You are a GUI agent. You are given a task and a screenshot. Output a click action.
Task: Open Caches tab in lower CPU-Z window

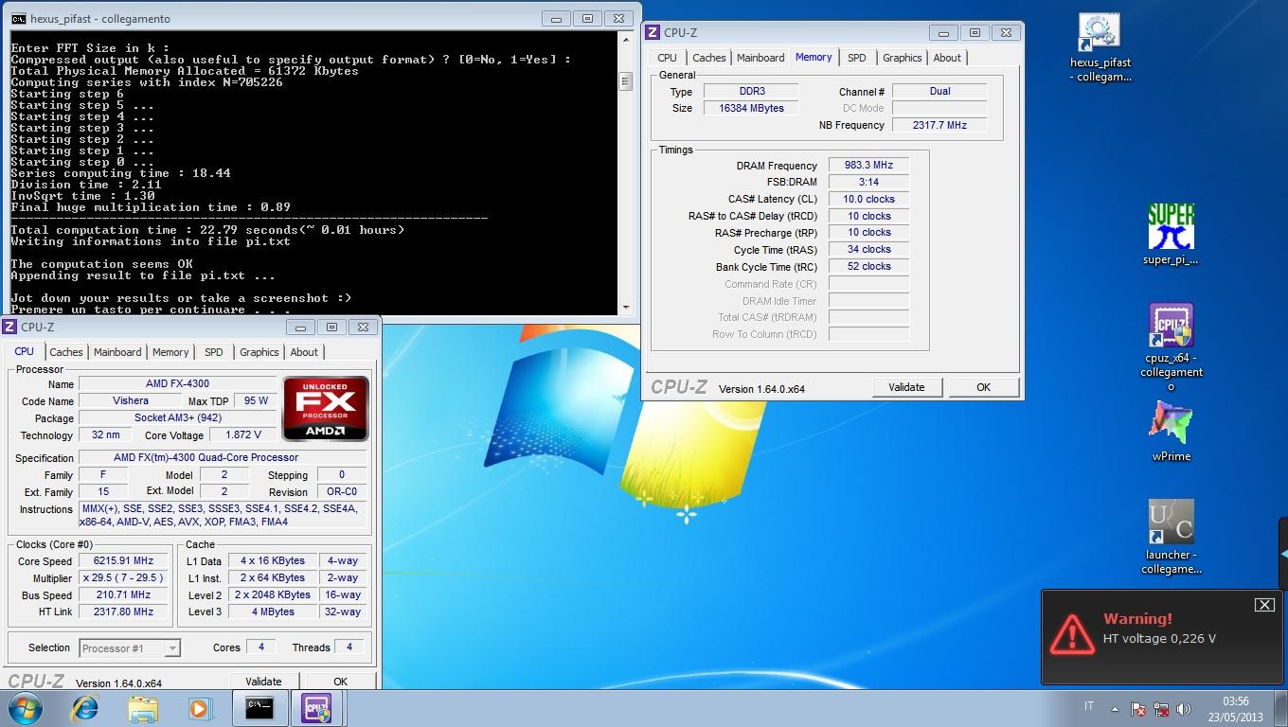(65, 352)
